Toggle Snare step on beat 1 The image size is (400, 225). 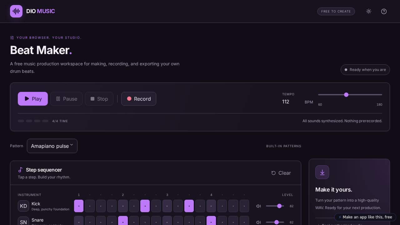[79, 221]
